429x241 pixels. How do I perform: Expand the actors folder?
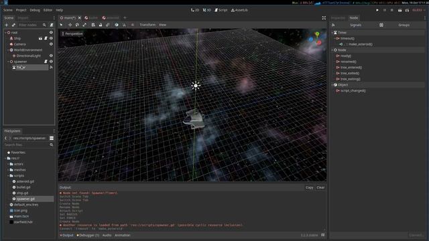coord(8,164)
